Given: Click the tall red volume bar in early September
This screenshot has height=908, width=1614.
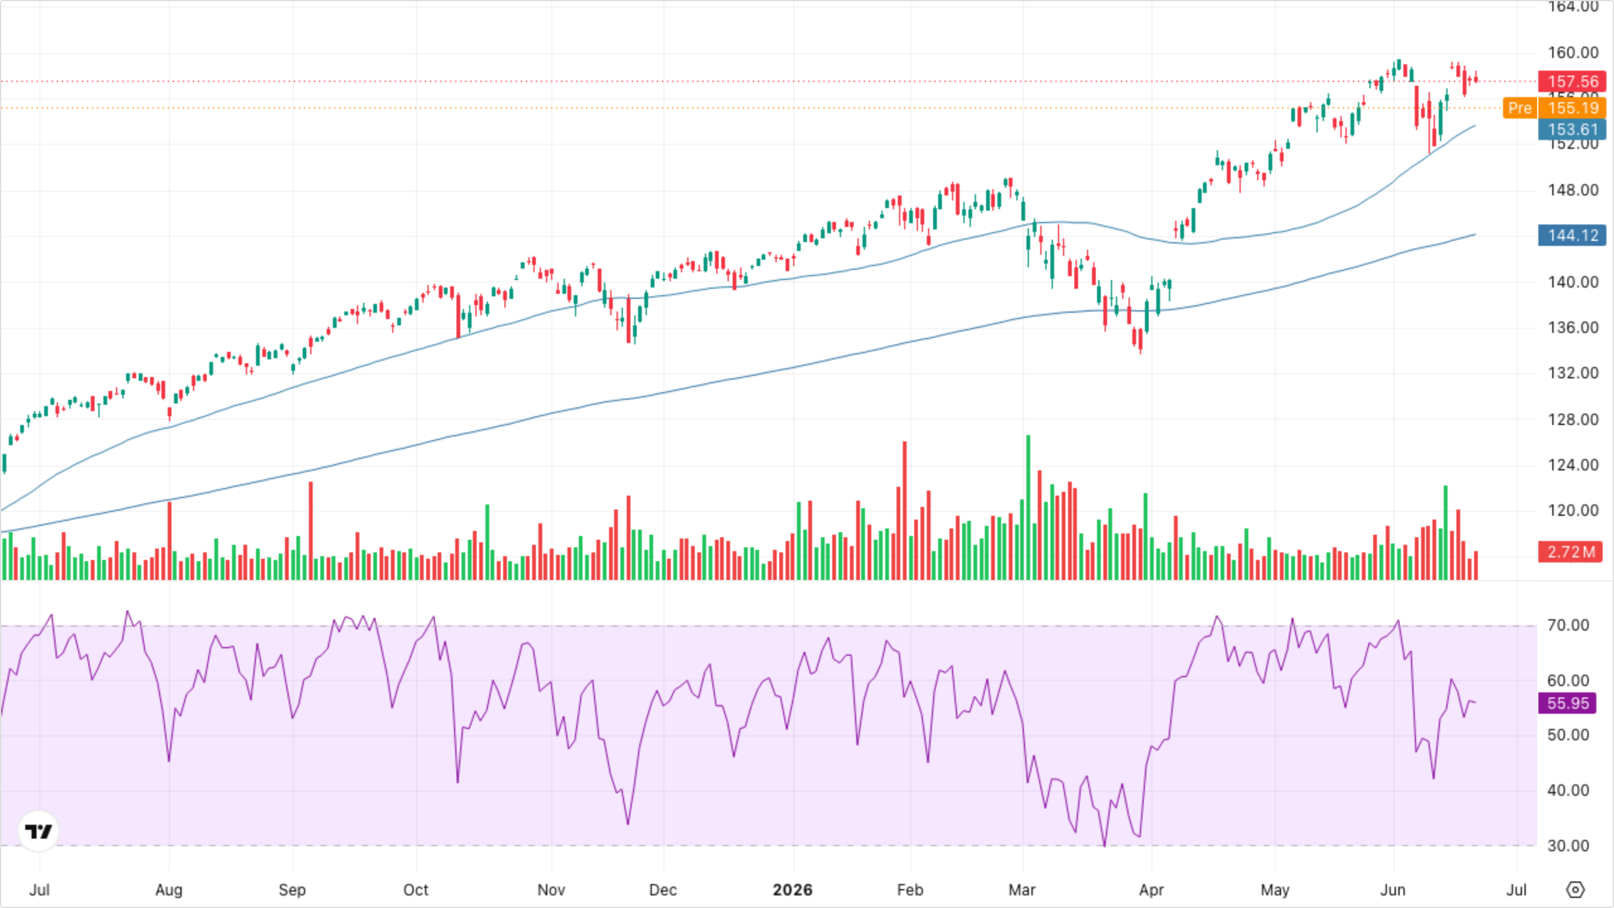Looking at the screenshot, I should pyautogui.click(x=311, y=531).
